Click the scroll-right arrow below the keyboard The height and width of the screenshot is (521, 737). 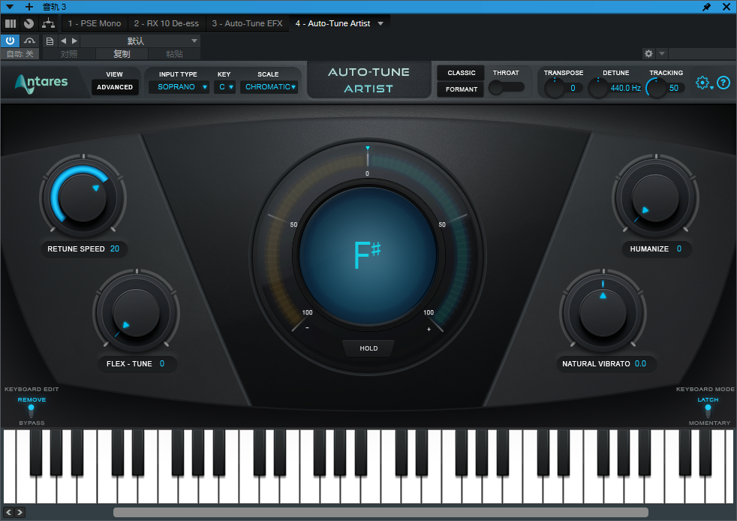coord(20,512)
